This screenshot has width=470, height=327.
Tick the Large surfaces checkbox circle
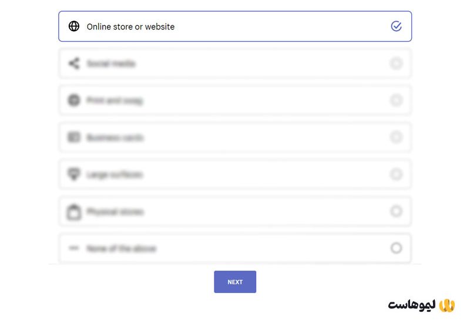tap(397, 174)
